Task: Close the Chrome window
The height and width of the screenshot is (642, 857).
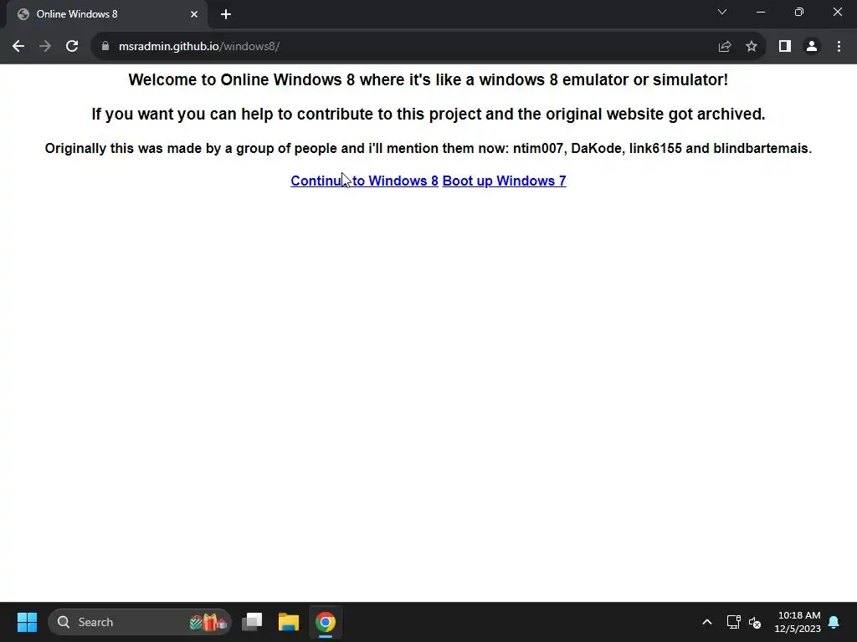Action: click(x=837, y=12)
